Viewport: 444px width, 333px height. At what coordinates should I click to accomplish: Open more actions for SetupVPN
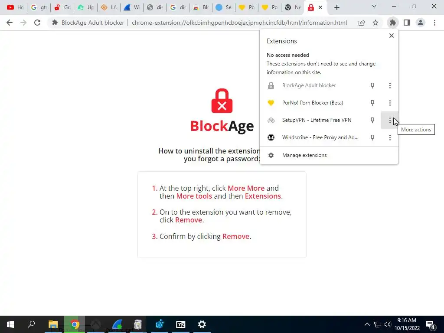pyautogui.click(x=390, y=120)
